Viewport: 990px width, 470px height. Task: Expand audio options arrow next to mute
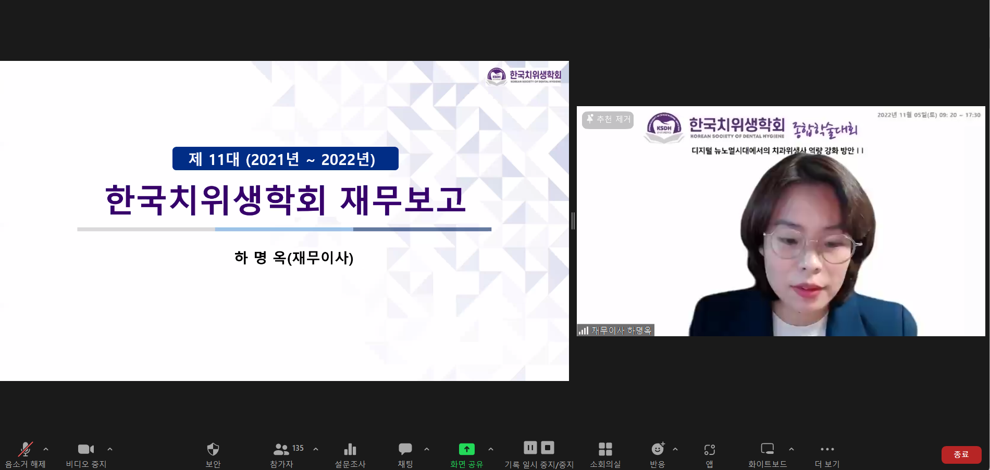coord(46,449)
